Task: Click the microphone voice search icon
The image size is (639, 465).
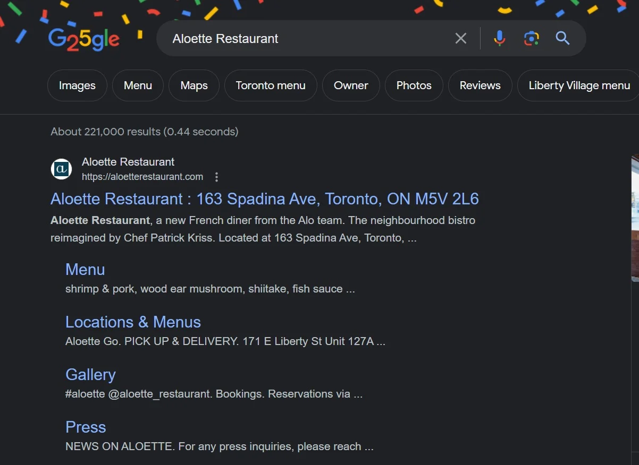Action: click(499, 38)
